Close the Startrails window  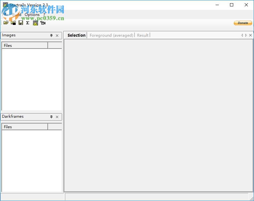click(x=246, y=5)
